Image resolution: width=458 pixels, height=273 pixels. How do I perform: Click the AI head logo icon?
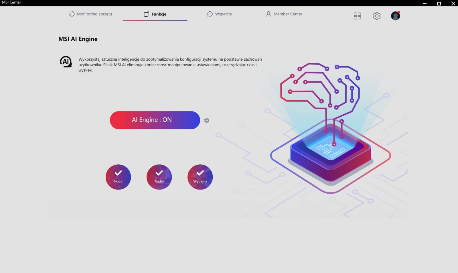click(66, 62)
